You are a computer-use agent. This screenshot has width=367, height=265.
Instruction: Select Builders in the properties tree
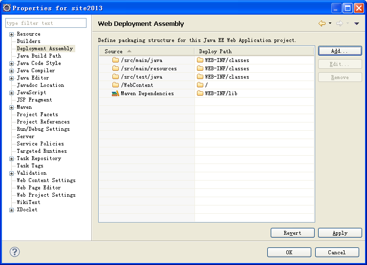pyautogui.click(x=28, y=41)
